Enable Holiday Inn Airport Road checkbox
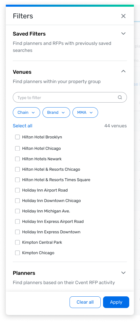This screenshot has width=140, height=322. pyautogui.click(x=17, y=190)
